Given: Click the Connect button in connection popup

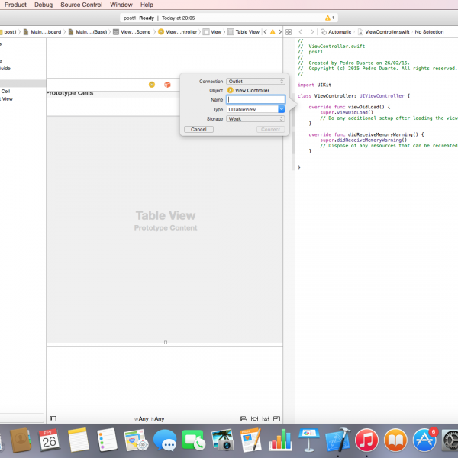Looking at the screenshot, I should pyautogui.click(x=270, y=130).
